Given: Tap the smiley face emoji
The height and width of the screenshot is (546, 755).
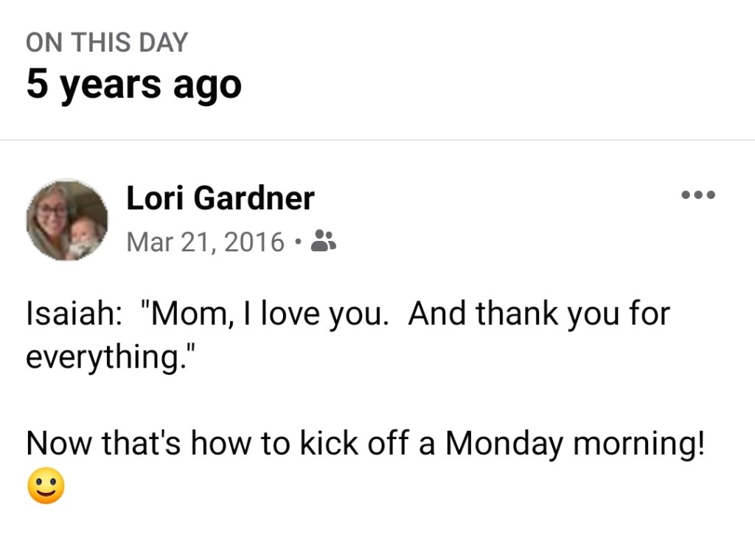Looking at the screenshot, I should (46, 487).
